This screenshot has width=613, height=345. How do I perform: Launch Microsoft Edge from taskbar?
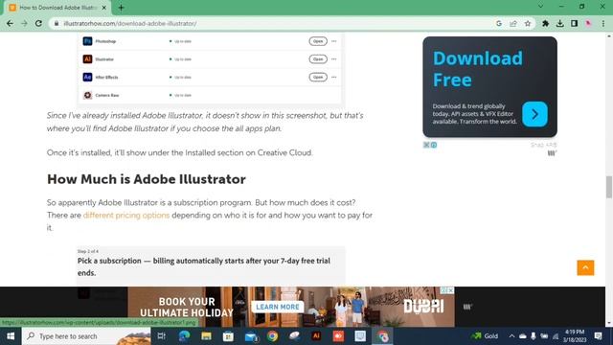tap(184, 336)
